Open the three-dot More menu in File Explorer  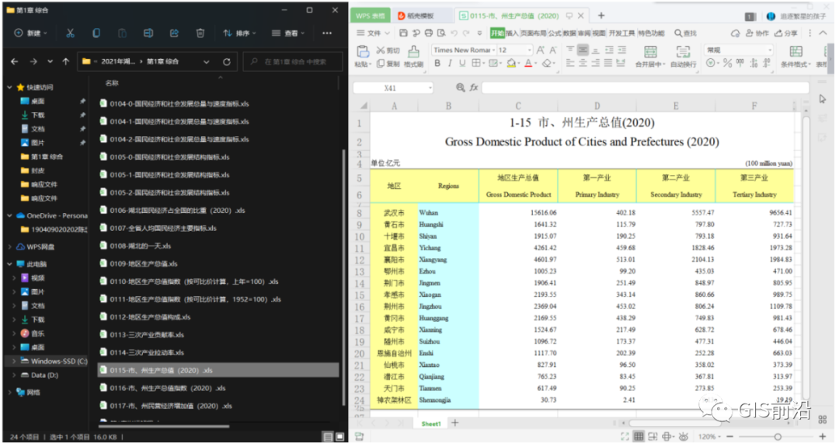pos(327,33)
